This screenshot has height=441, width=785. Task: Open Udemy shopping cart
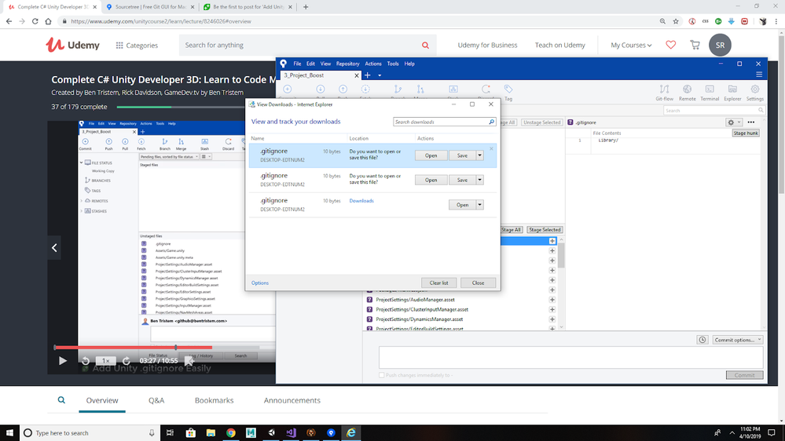click(695, 45)
